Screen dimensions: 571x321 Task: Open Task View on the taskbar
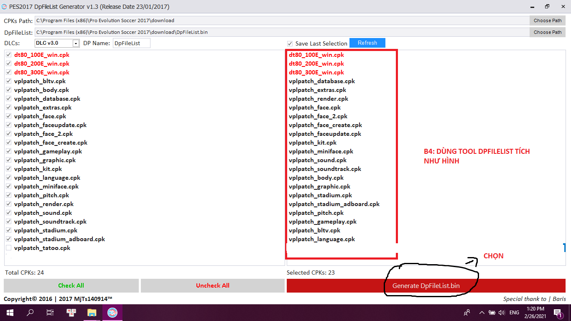click(50, 312)
